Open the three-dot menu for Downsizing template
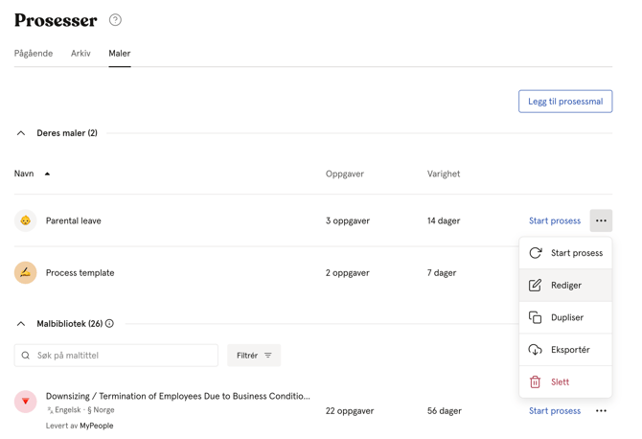The image size is (642, 439). pyautogui.click(x=601, y=411)
